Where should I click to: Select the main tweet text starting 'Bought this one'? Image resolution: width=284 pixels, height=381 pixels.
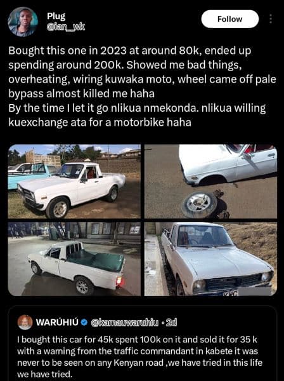tap(143, 86)
